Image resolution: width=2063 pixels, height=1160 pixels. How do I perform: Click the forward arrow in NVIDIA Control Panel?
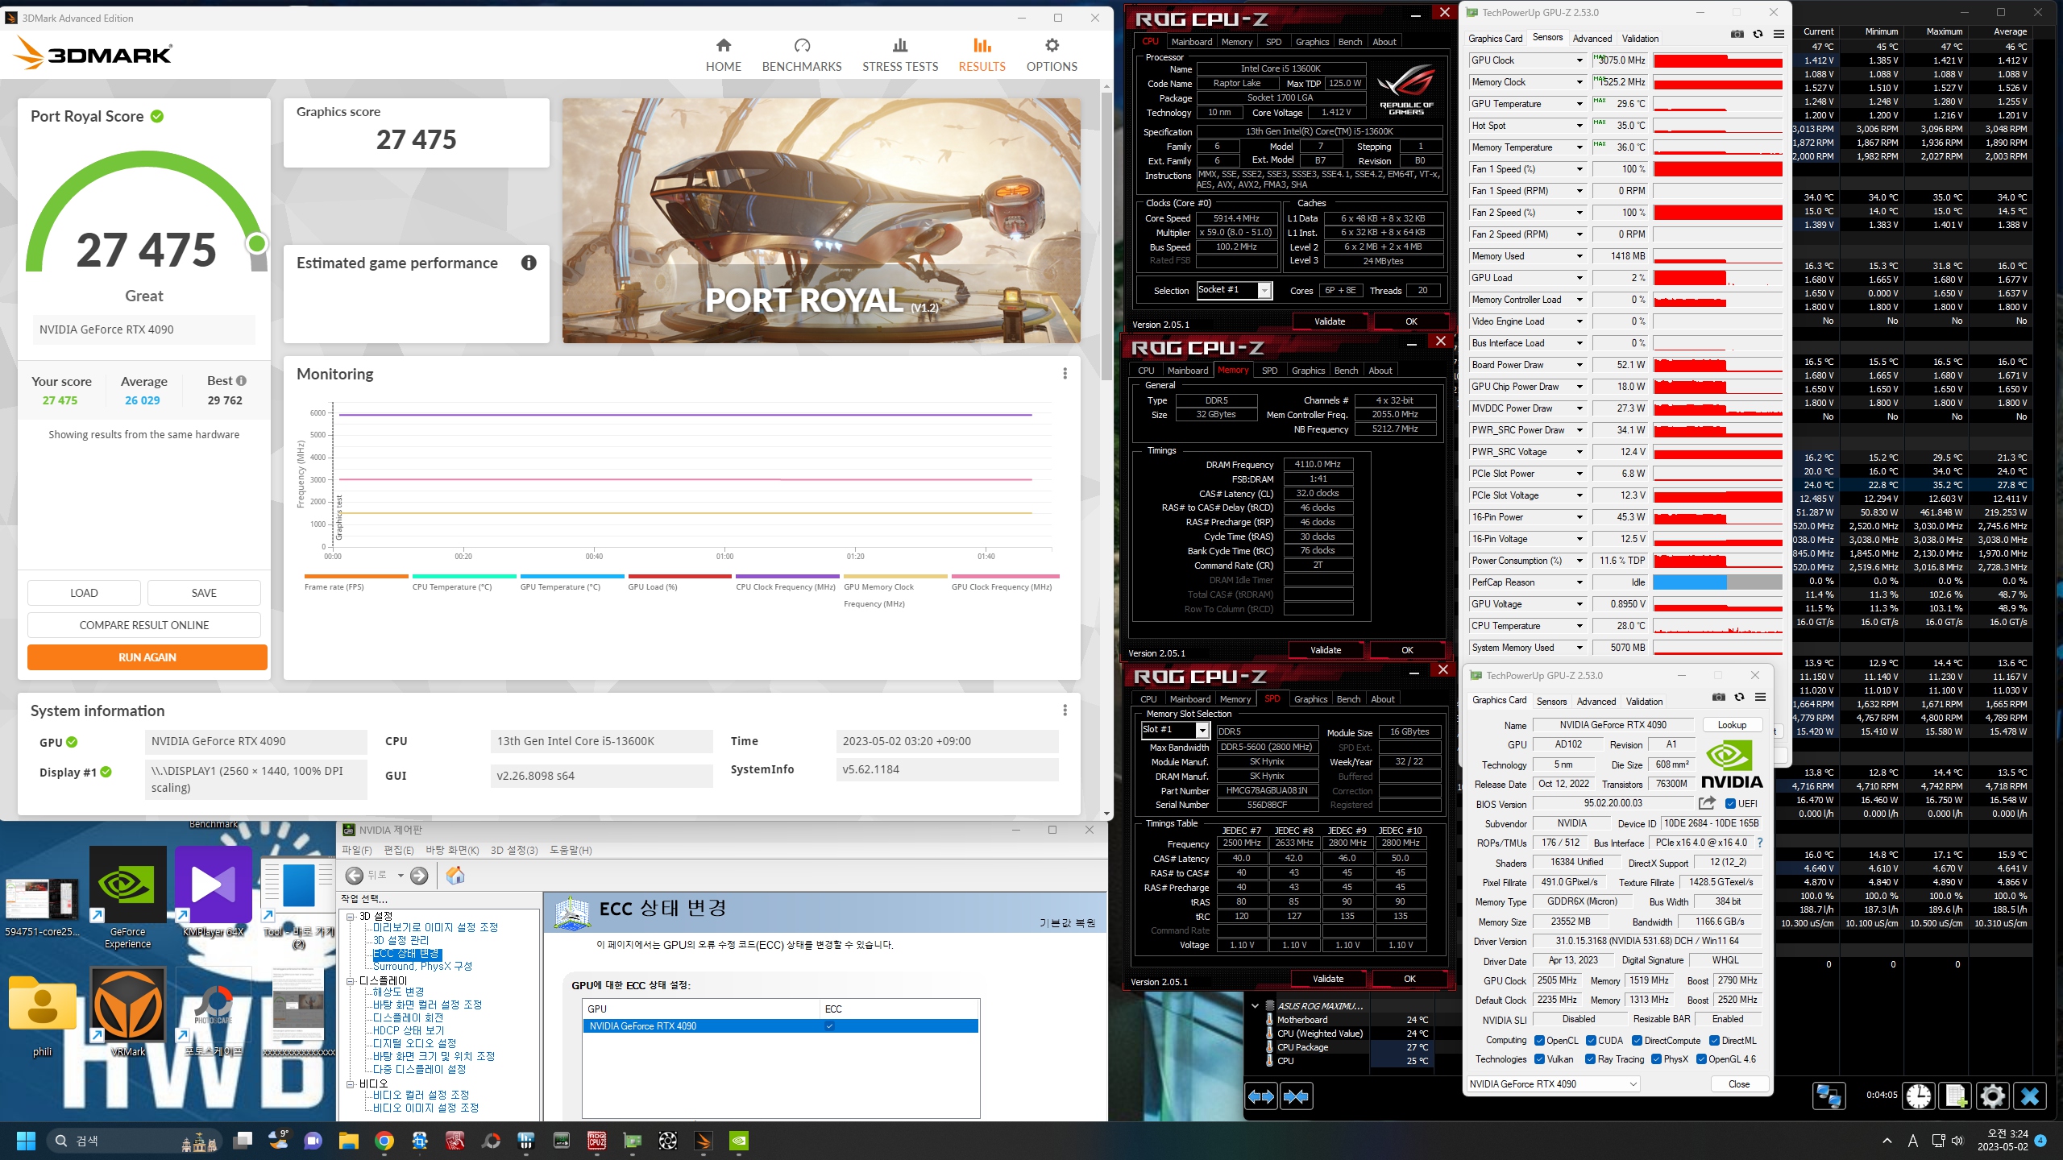click(418, 876)
